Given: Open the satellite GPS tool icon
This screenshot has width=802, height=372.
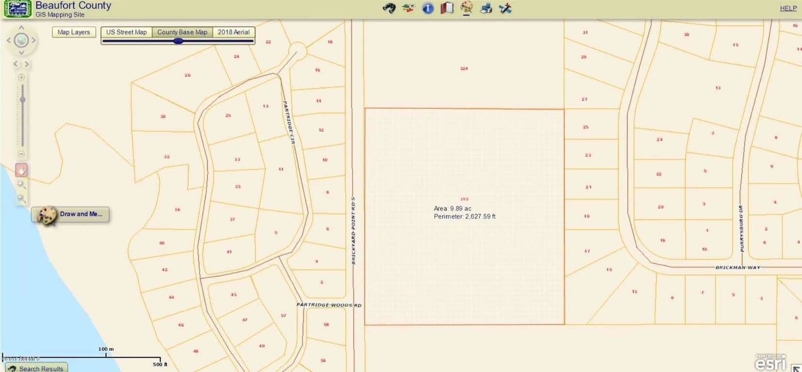Looking at the screenshot, I should coord(505,8).
